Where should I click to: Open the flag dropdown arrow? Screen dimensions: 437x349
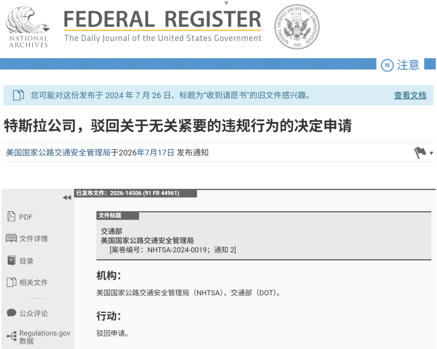431,153
